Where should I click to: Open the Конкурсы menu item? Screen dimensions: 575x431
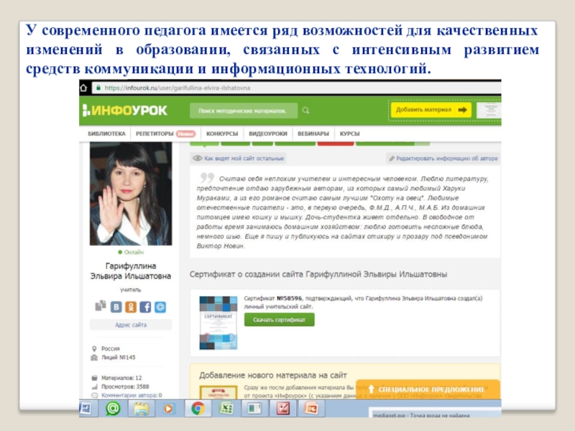coord(222,134)
